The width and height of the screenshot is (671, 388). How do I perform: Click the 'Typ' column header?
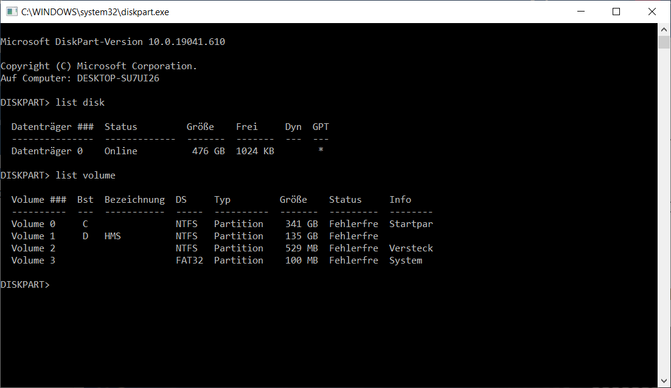click(x=222, y=200)
